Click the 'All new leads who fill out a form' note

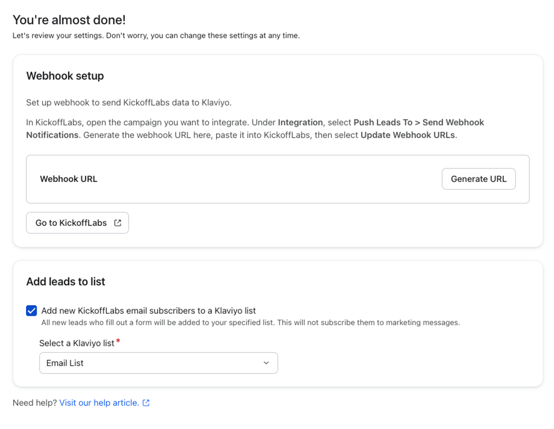tap(251, 322)
